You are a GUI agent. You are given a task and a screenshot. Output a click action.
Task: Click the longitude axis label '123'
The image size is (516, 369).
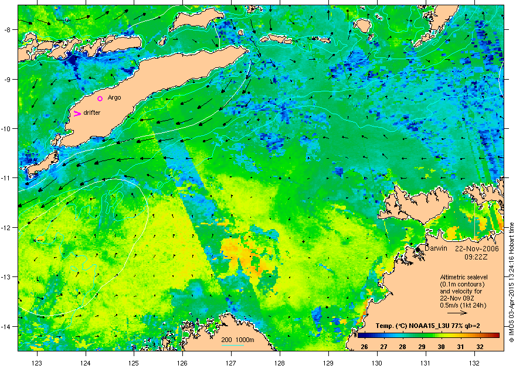tap(37, 363)
